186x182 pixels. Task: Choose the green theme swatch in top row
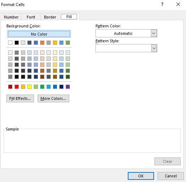(68, 43)
